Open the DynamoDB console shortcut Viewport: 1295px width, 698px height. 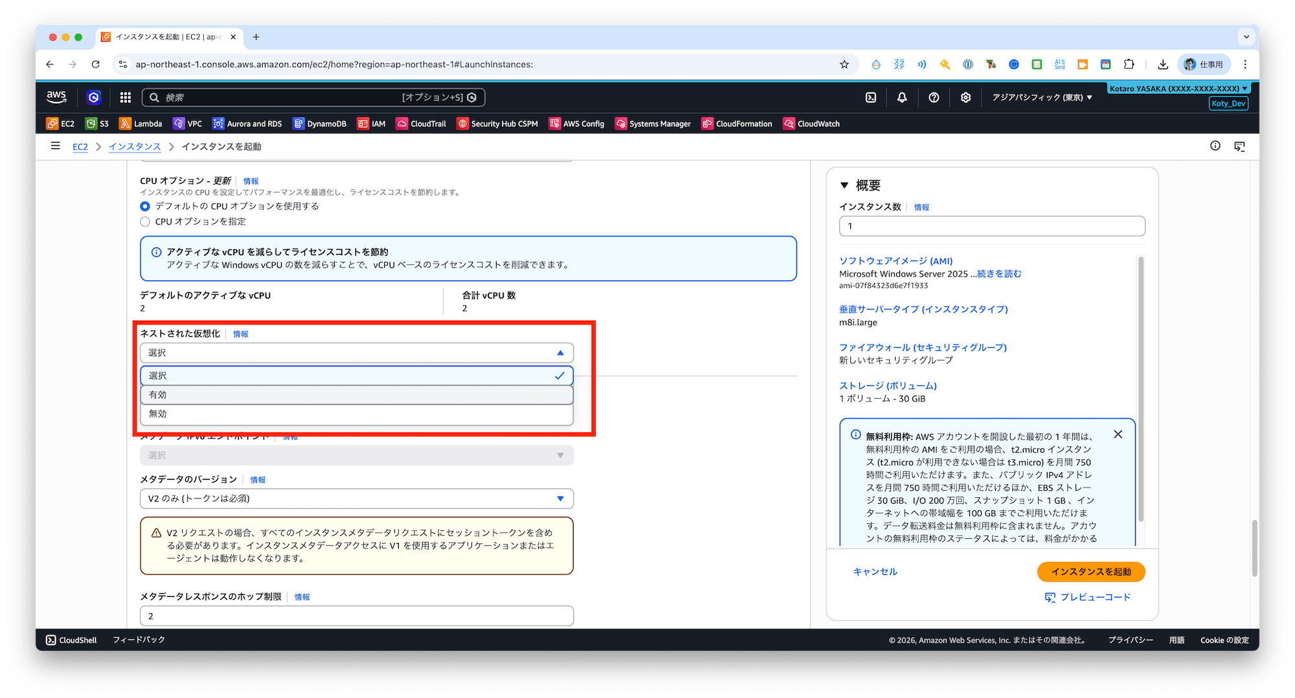(319, 123)
